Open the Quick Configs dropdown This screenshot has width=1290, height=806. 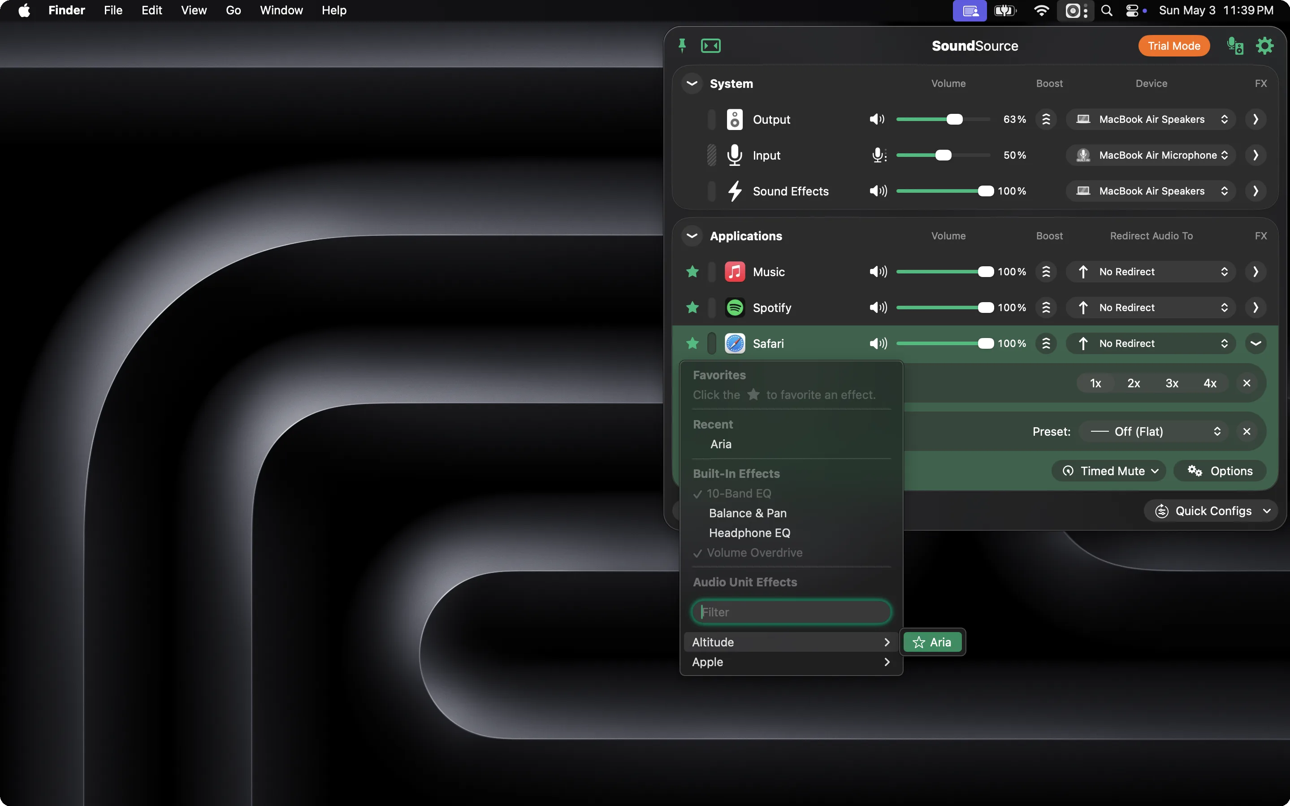[x=1210, y=511]
